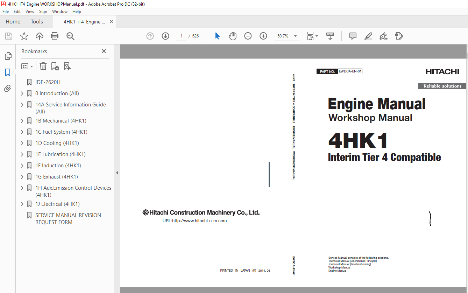This screenshot has width=468, height=293.
Task: Expand 14A Service Information Guide bookmark
Action: pos(22,105)
